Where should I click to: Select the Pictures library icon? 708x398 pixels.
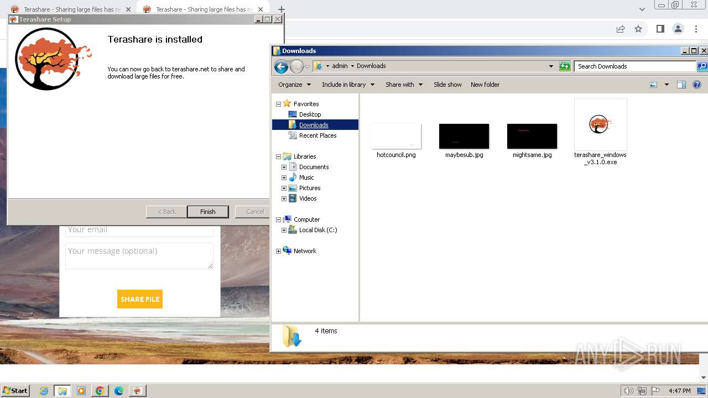293,188
